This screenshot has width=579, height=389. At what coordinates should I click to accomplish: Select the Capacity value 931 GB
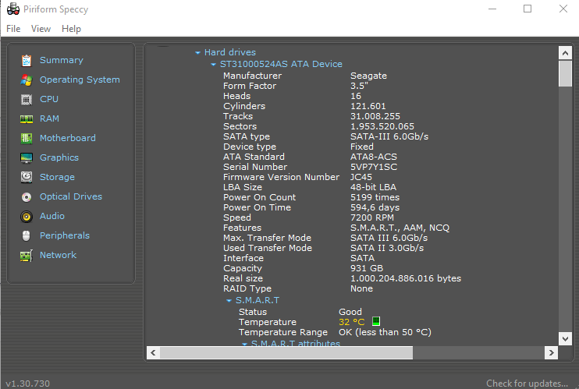(367, 268)
